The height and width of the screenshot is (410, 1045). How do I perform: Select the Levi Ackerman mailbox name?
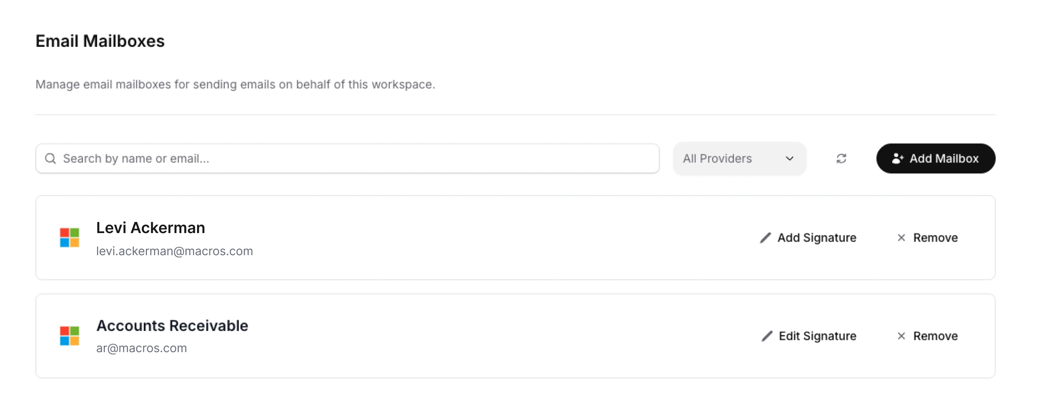[x=151, y=228]
